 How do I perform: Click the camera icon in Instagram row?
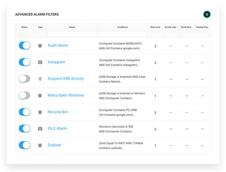point(40,62)
